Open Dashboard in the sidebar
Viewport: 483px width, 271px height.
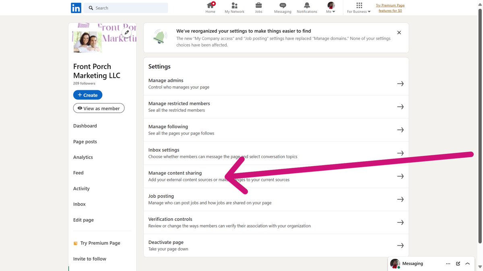pyautogui.click(x=85, y=126)
